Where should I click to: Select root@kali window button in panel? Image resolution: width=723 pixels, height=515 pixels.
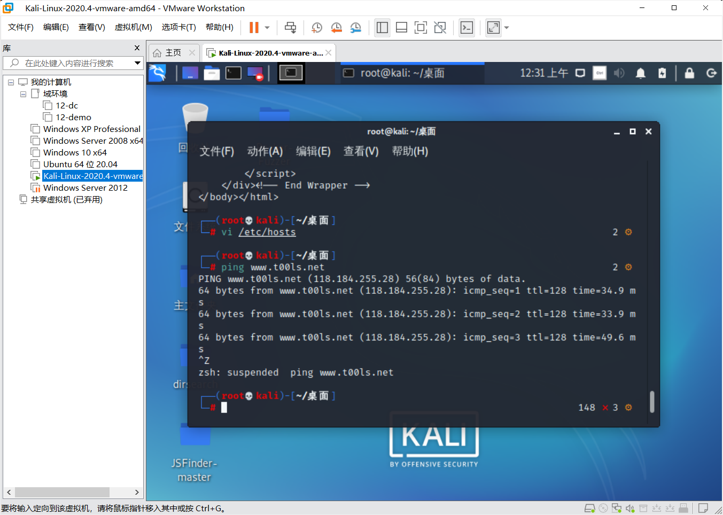click(x=413, y=73)
